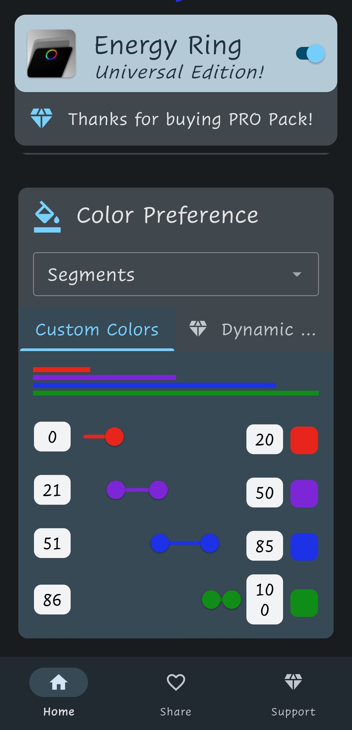Click the Thanks for buying PRO Pack text
352x730 pixels.
[190, 119]
